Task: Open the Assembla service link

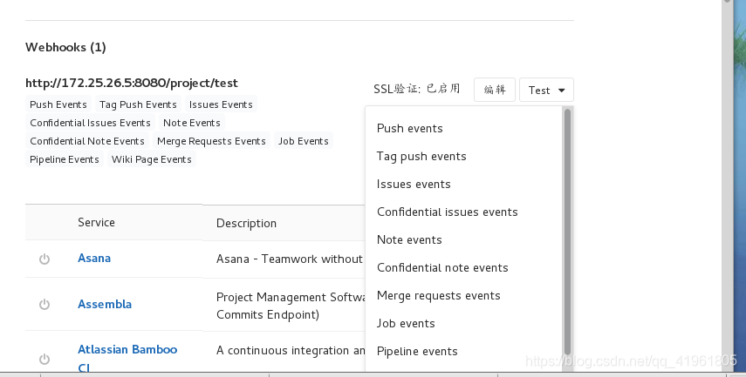Action: click(105, 304)
